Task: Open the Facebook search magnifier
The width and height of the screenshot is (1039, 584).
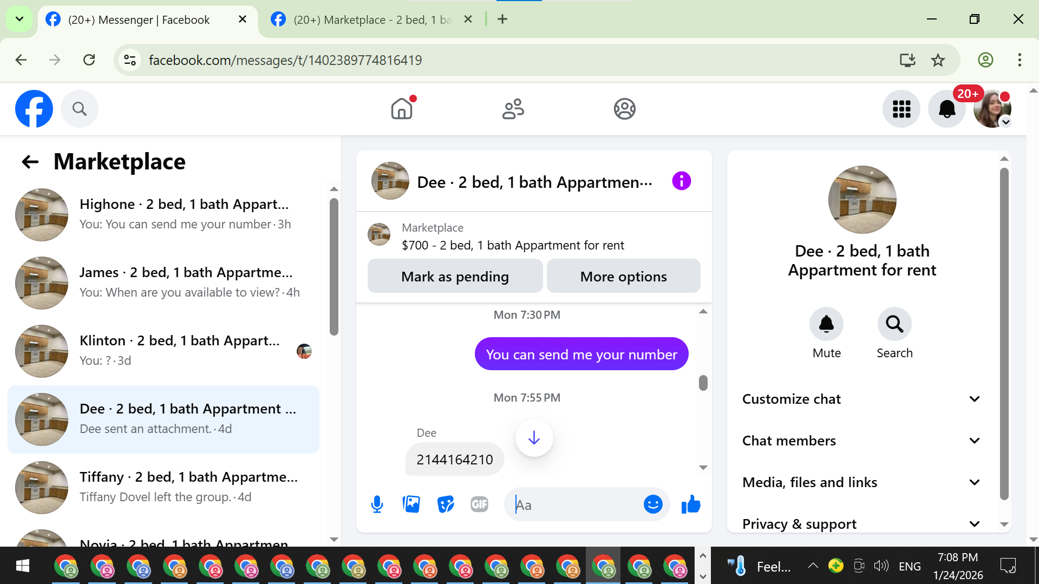Action: pos(80,109)
